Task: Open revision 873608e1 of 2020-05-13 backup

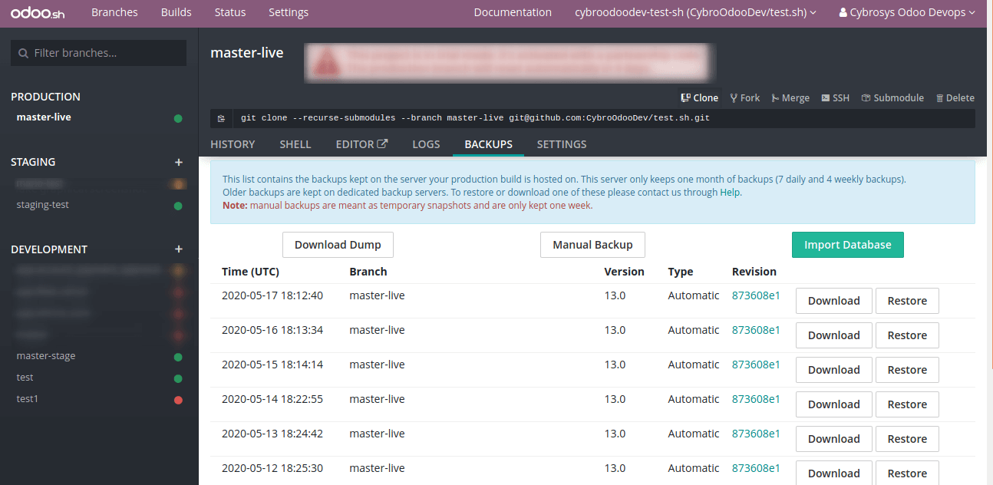Action: coord(756,434)
